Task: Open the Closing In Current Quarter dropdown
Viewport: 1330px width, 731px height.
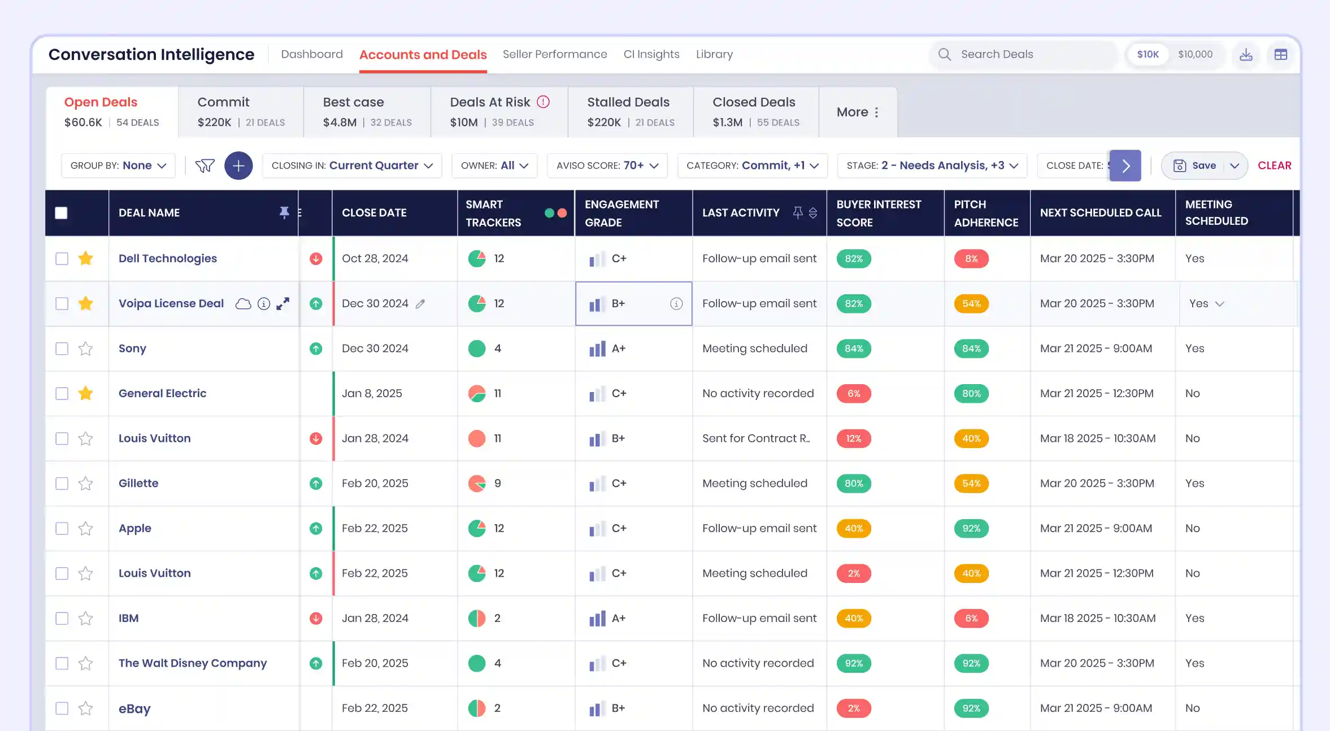Action: [351, 166]
